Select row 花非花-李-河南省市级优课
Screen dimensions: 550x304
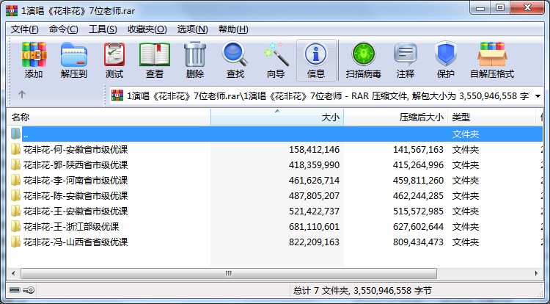point(275,181)
